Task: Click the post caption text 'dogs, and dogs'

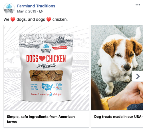Action: click(31, 19)
